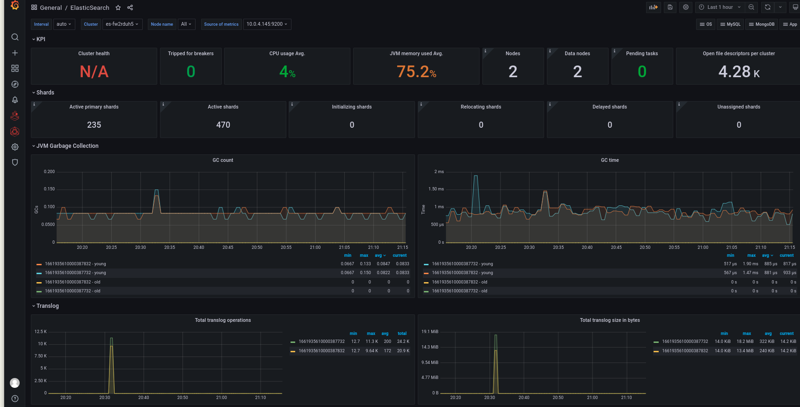The image size is (800, 407).
Task: Toggle GC count series 387732 - young
Action: tap(75, 273)
